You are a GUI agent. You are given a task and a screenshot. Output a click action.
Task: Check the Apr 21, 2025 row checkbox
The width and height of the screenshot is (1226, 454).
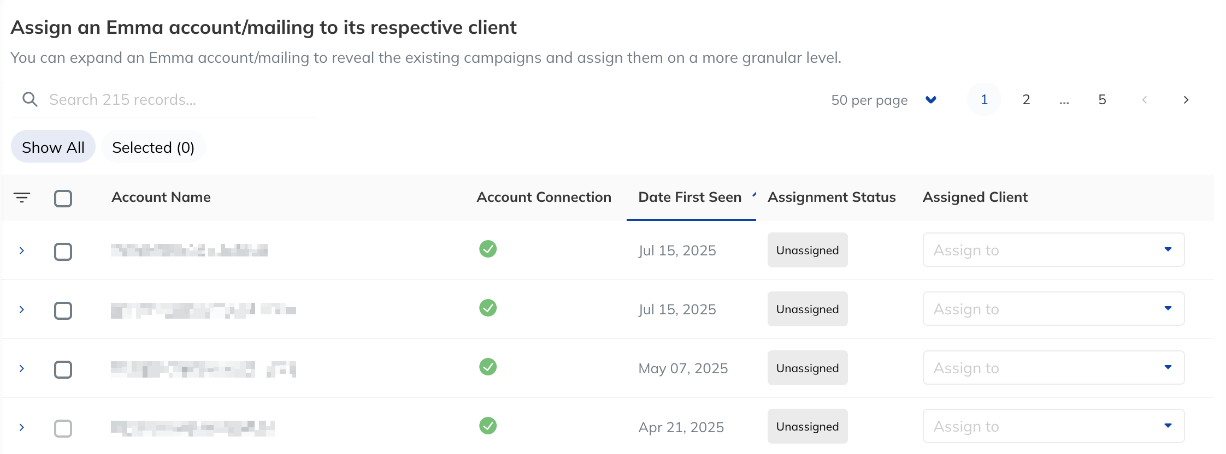coord(63,428)
